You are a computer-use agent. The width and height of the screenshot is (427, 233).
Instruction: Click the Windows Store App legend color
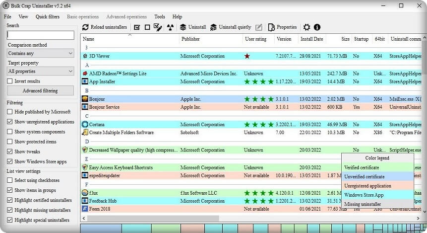[377, 195]
